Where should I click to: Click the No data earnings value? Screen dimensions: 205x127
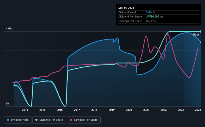(x=151, y=21)
